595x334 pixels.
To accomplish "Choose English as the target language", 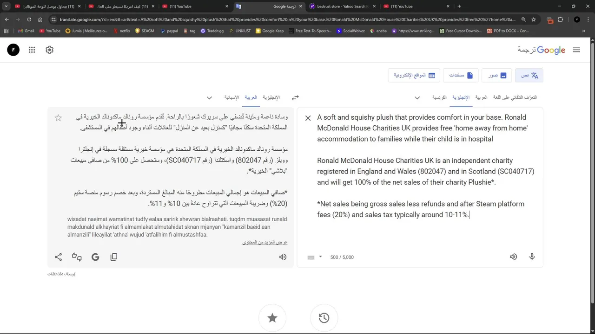I will [271, 97].
